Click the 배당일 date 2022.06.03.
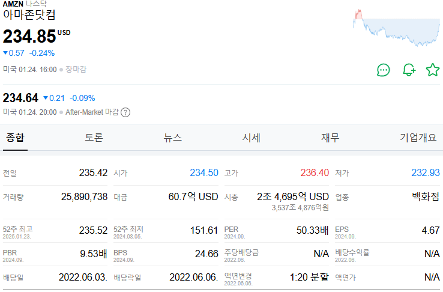The image size is (443, 292). coord(83,277)
